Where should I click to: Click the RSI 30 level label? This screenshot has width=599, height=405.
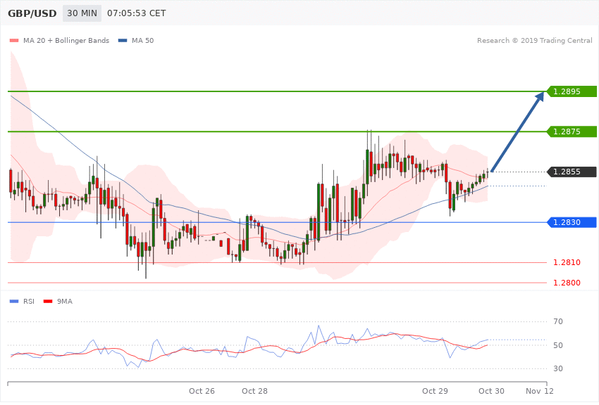558,368
